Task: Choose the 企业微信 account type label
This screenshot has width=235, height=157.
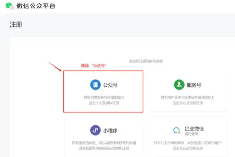Action: [x=194, y=128]
